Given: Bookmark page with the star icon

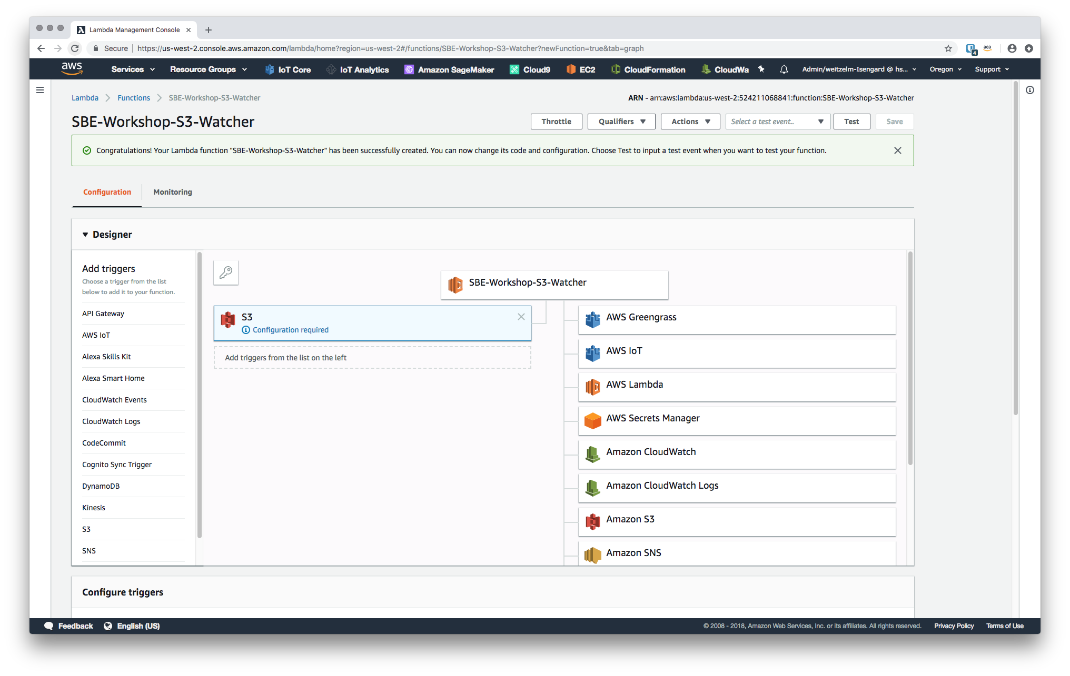Looking at the screenshot, I should click(948, 48).
